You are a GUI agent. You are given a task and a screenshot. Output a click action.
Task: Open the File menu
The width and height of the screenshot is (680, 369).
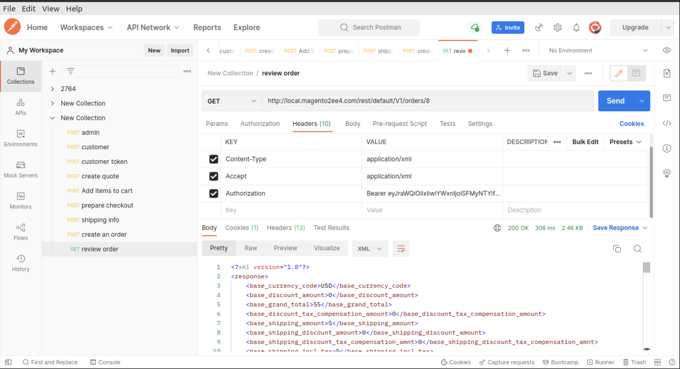point(9,8)
